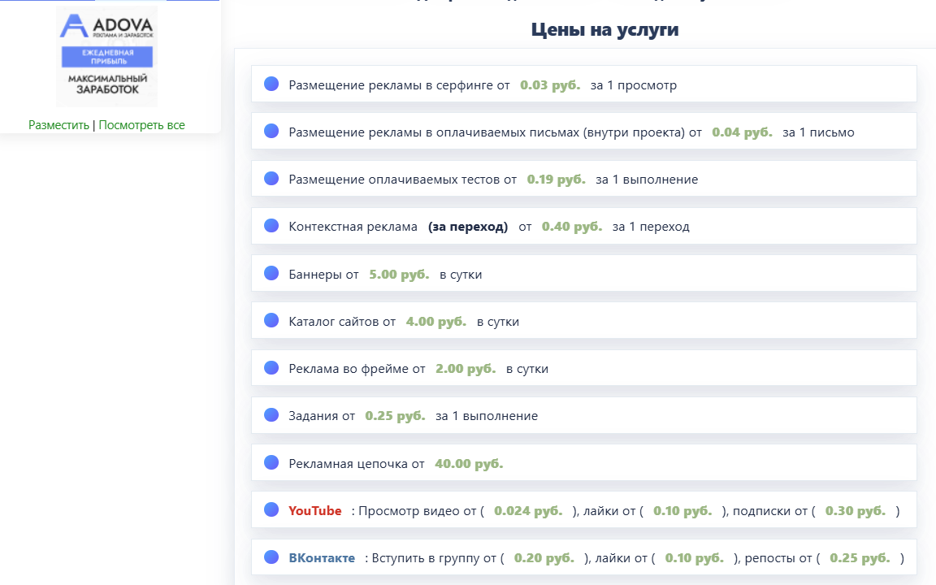Click the blue bullet beside surfing ads row
Viewport: 936px width, 585px height.
coord(272,84)
